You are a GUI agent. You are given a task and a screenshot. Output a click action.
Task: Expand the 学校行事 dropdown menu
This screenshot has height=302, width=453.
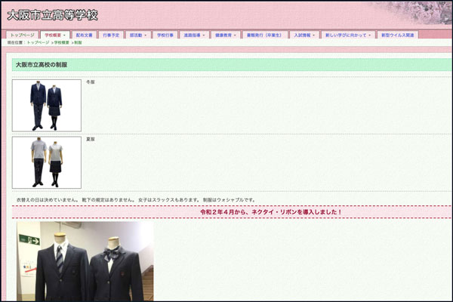(166, 35)
